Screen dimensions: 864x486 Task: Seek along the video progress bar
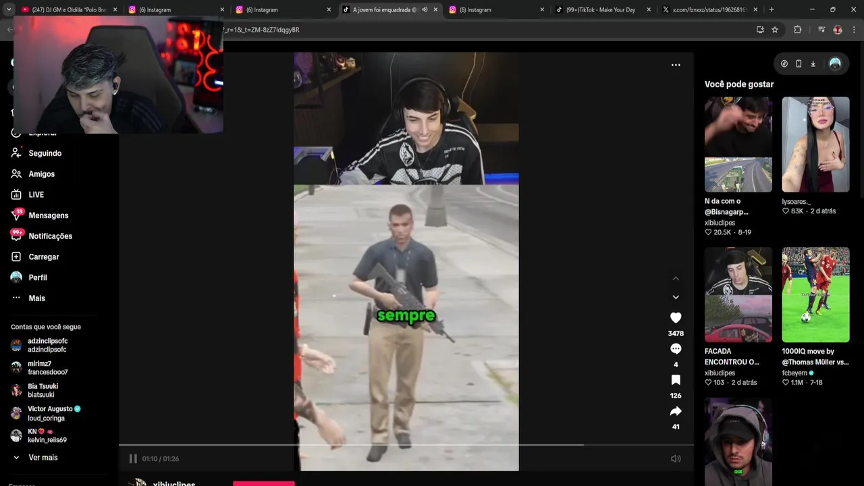point(406,445)
